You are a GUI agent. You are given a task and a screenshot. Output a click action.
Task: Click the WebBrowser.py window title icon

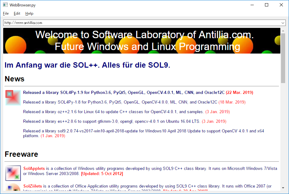(5, 5)
